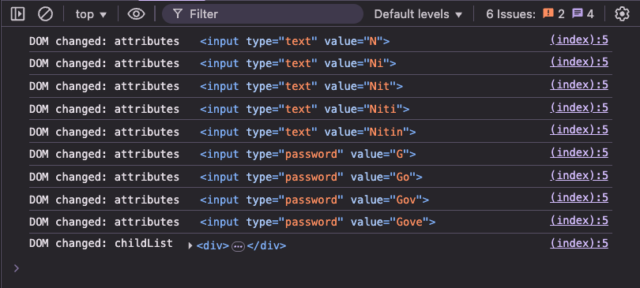Select the input element with value="Niti"
The height and width of the screenshot is (288, 640).
[304, 109]
